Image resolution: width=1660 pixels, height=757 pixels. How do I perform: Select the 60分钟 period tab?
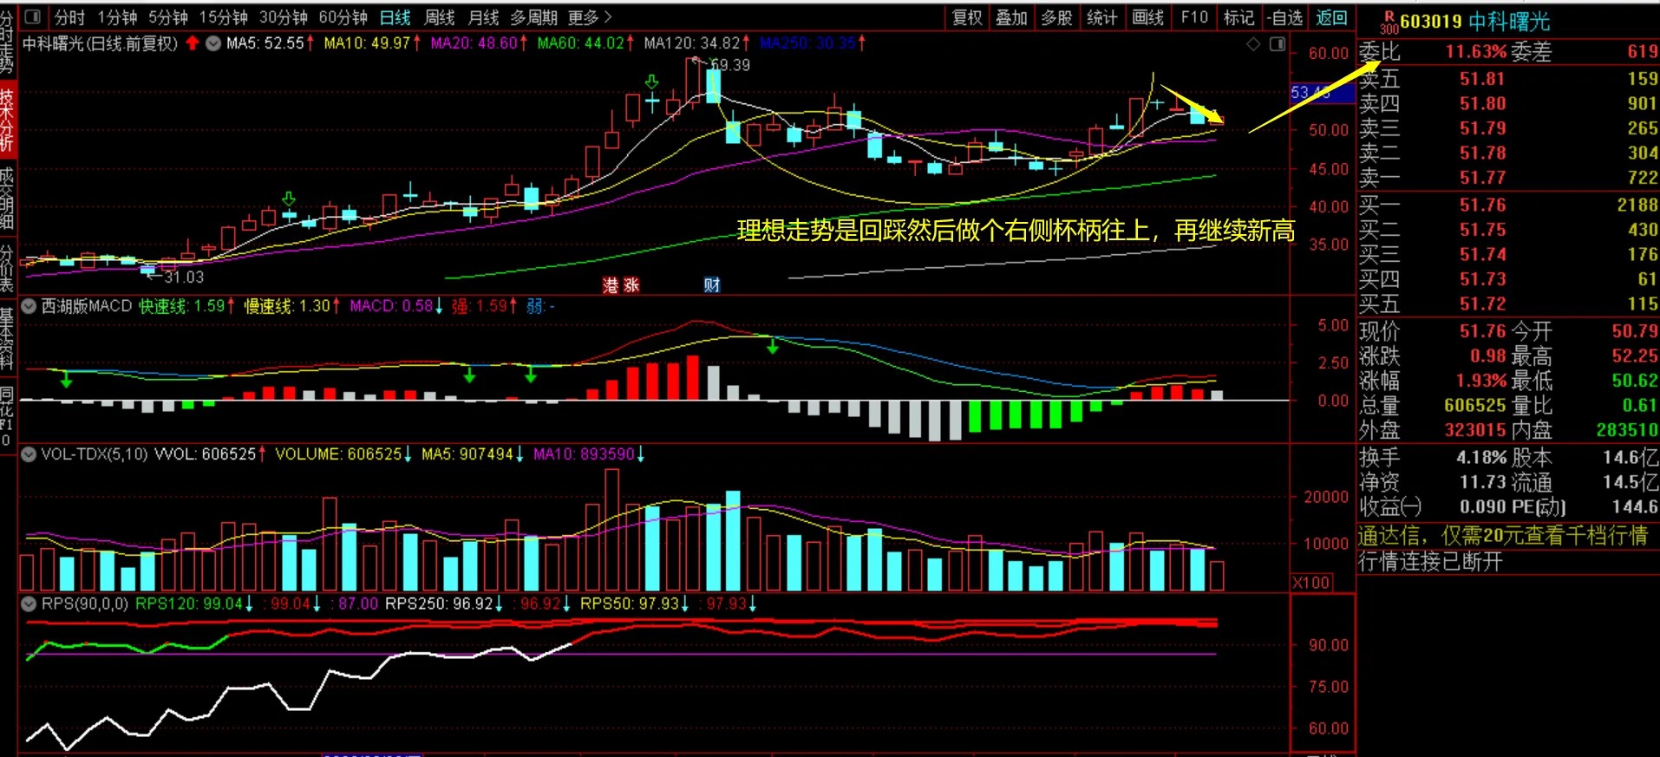tap(343, 16)
